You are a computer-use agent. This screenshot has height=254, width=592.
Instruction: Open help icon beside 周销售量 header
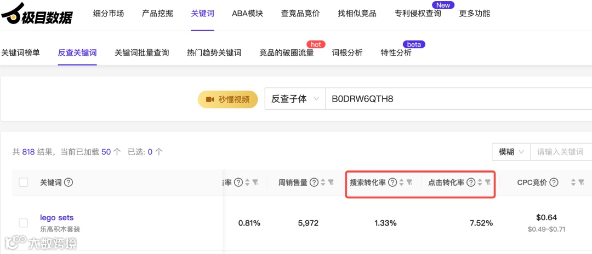(314, 182)
